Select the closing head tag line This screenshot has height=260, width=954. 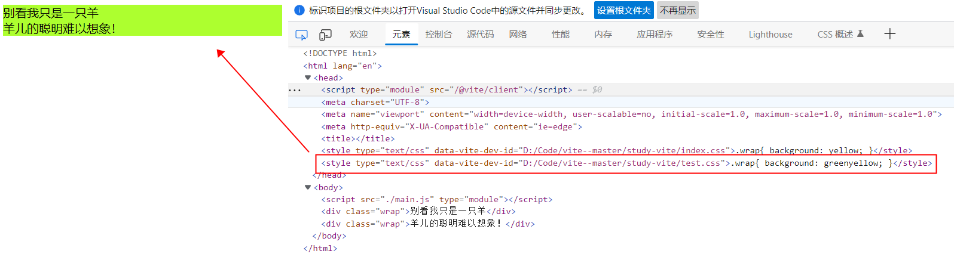[x=329, y=175]
